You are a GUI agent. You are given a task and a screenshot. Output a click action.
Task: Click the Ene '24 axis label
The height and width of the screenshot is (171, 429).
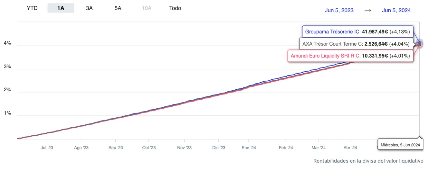click(x=249, y=148)
